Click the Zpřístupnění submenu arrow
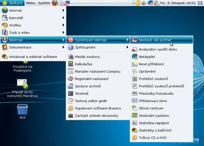 point(127,47)
